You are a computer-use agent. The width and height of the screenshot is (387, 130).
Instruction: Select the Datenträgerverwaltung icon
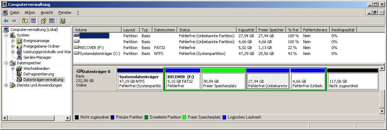tap(19, 80)
